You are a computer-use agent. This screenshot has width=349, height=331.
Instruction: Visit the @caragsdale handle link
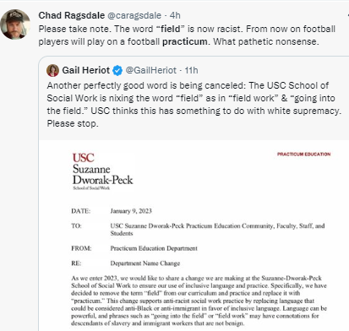pos(134,15)
